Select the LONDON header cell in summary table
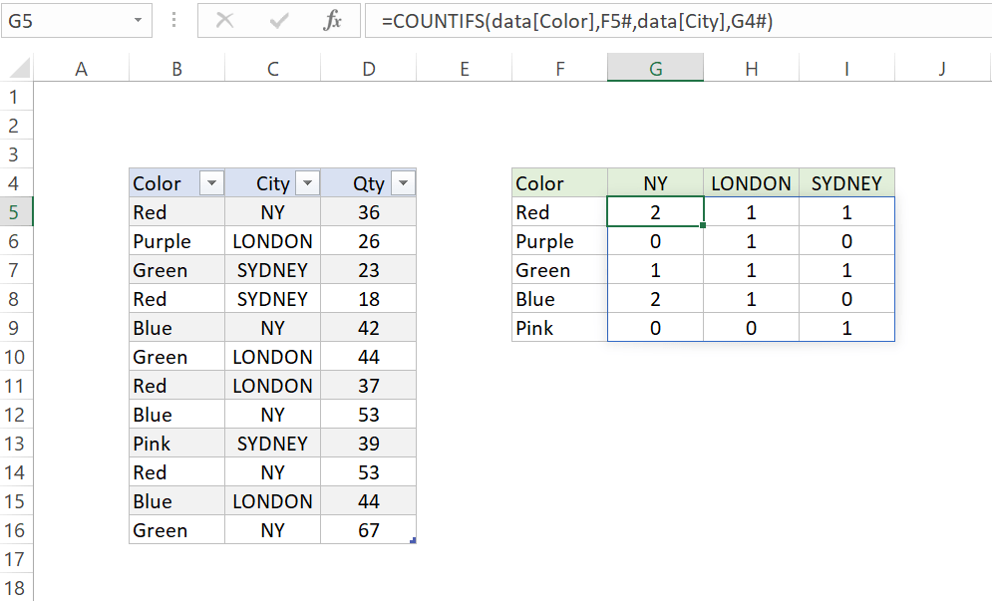The image size is (992, 601). pyautogui.click(x=751, y=183)
